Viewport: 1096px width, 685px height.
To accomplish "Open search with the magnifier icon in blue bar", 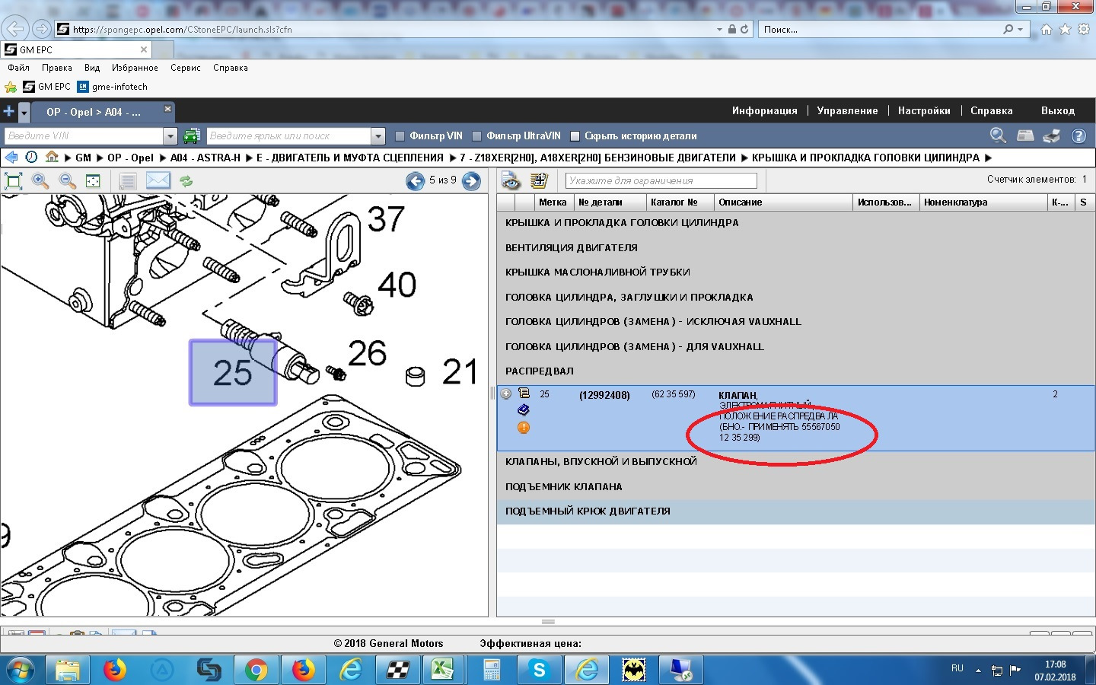I will [998, 135].
